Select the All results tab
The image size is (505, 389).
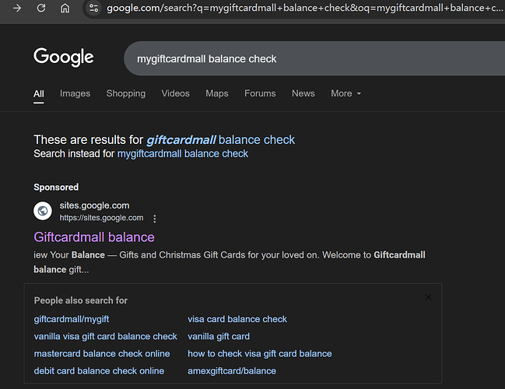pyautogui.click(x=39, y=93)
